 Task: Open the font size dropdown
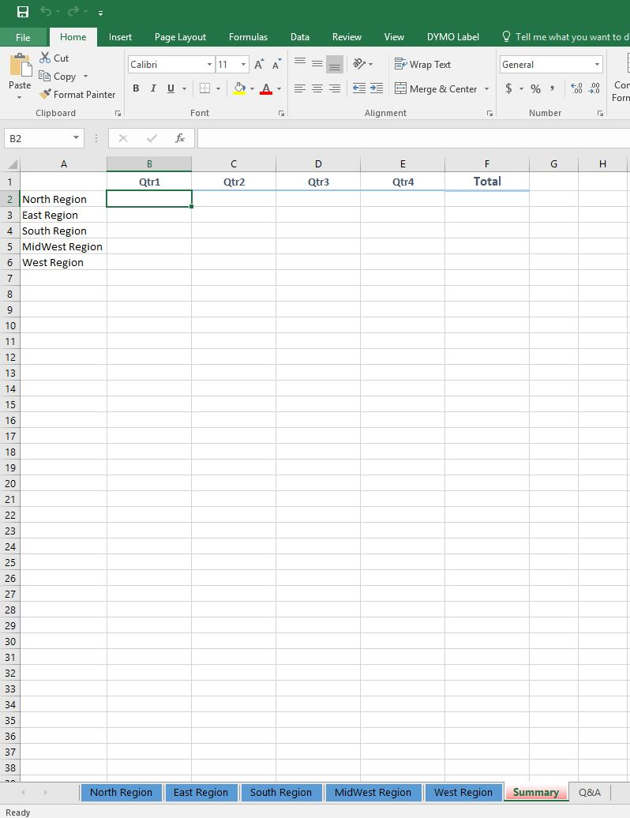(243, 64)
